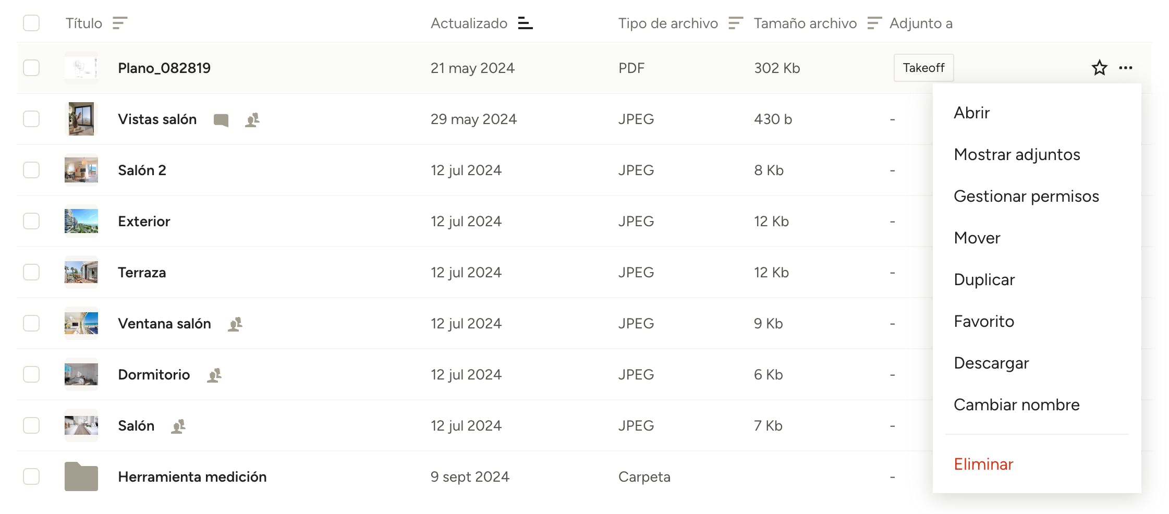This screenshot has width=1169, height=514.
Task: Click the Takeoff tag button
Action: [923, 68]
